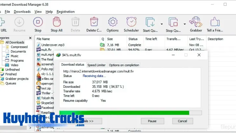
Task: Select Undercover.mp3 in the file list
Action: (x=53, y=45)
